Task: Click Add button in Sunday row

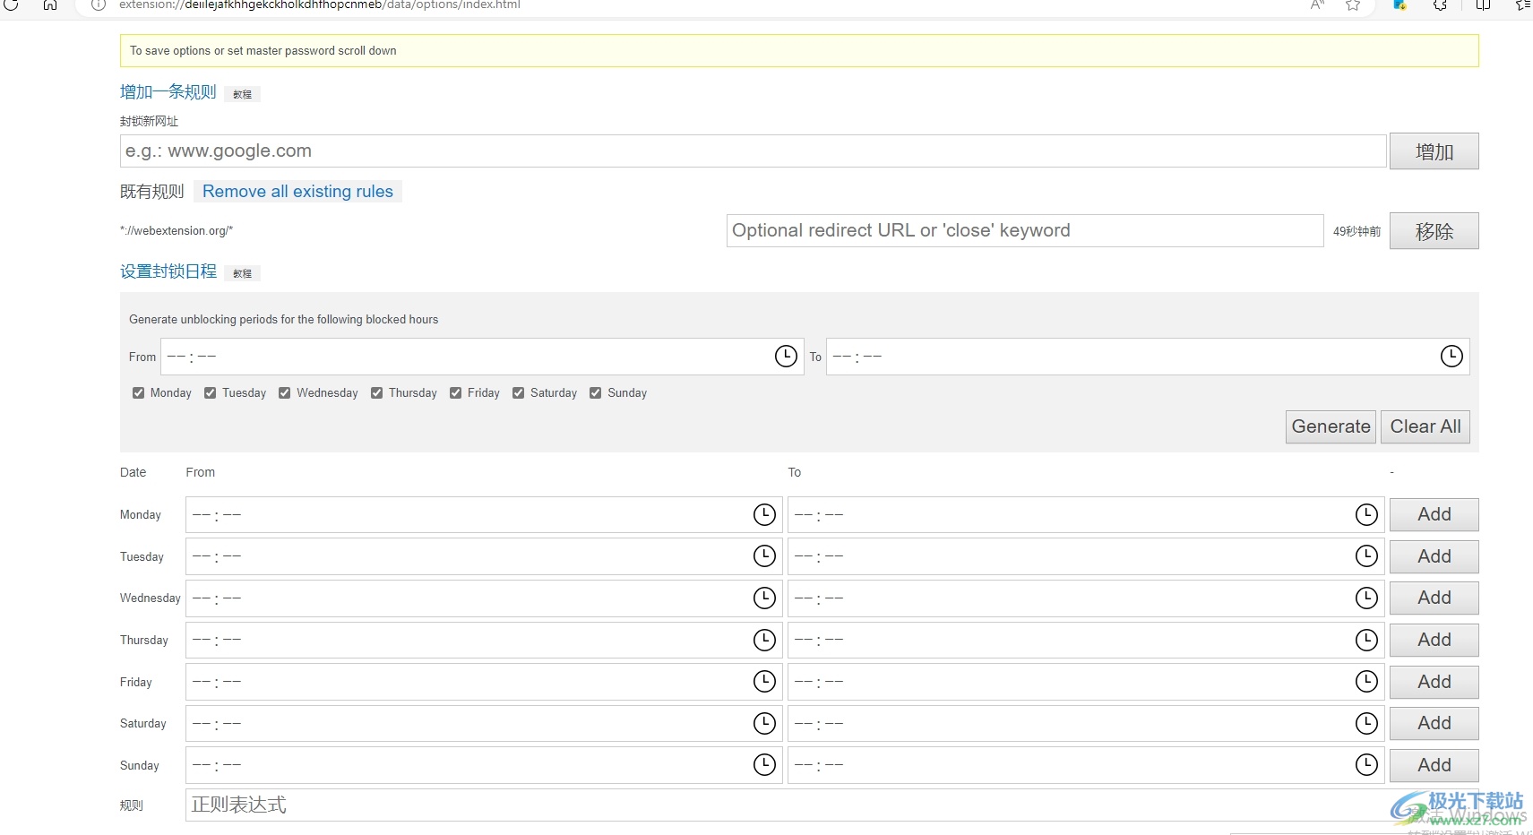Action: point(1434,765)
